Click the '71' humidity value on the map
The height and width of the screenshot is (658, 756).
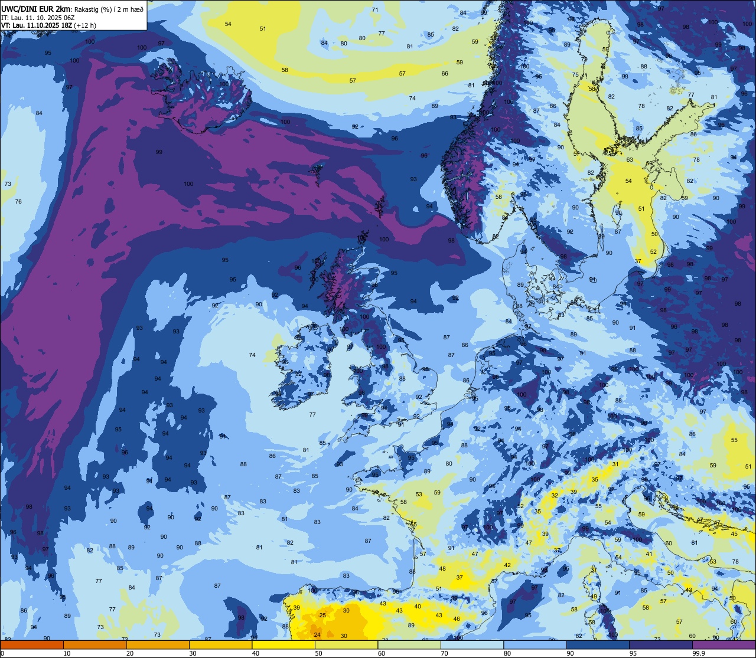coord(375,10)
